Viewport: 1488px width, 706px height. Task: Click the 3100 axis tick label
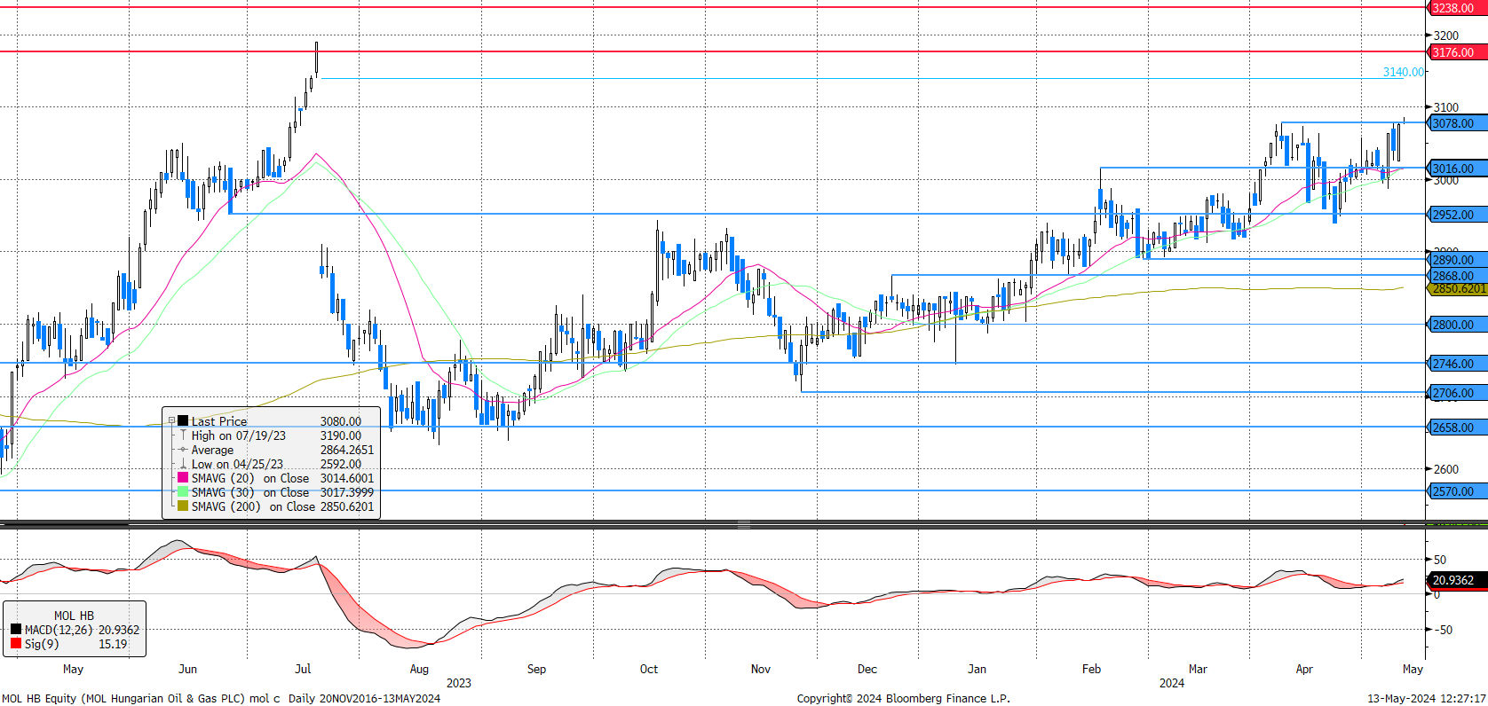(x=1446, y=107)
